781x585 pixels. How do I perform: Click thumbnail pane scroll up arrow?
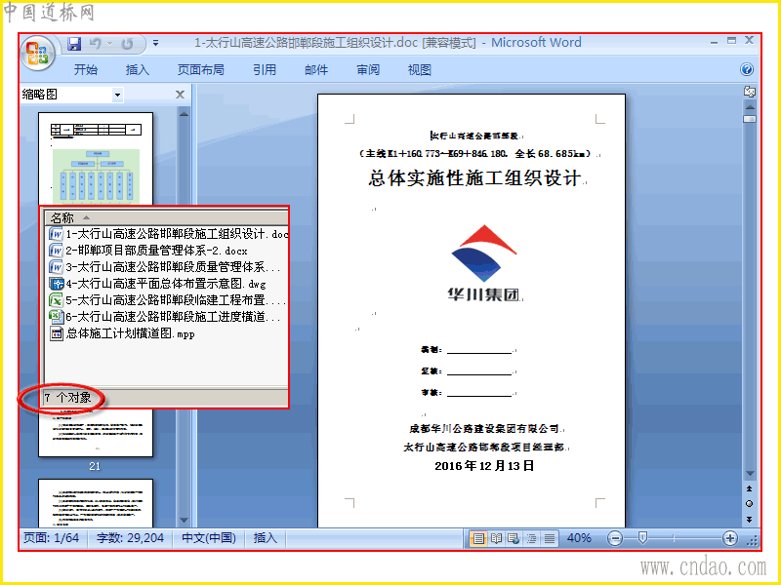coord(184,114)
